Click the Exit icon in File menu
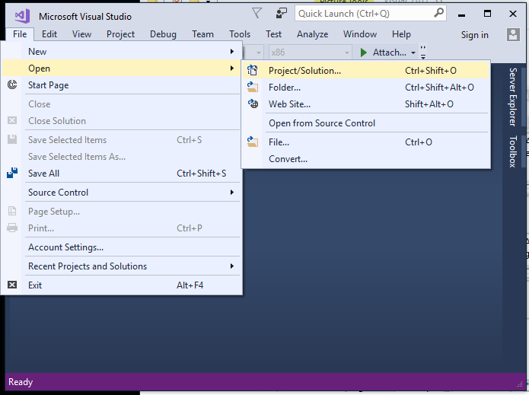Viewport: 529px width, 395px height. coord(12,285)
